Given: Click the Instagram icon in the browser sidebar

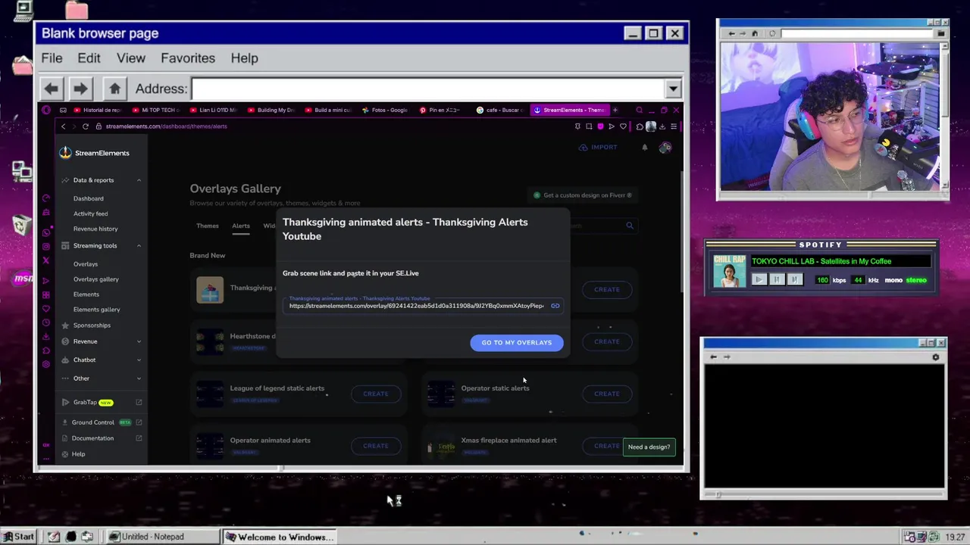Looking at the screenshot, I should click(46, 247).
